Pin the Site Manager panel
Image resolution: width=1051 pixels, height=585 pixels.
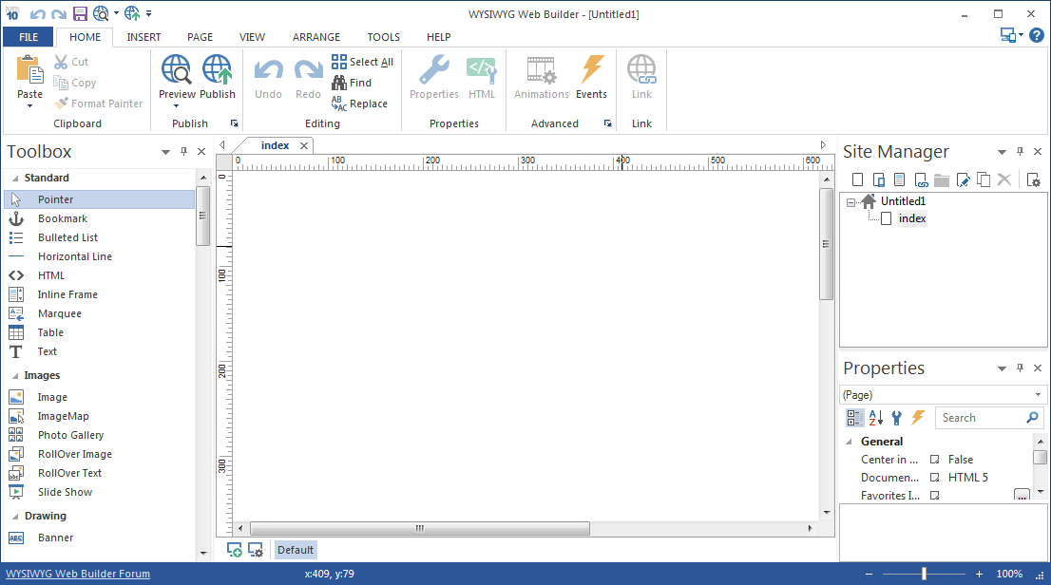coord(1019,151)
